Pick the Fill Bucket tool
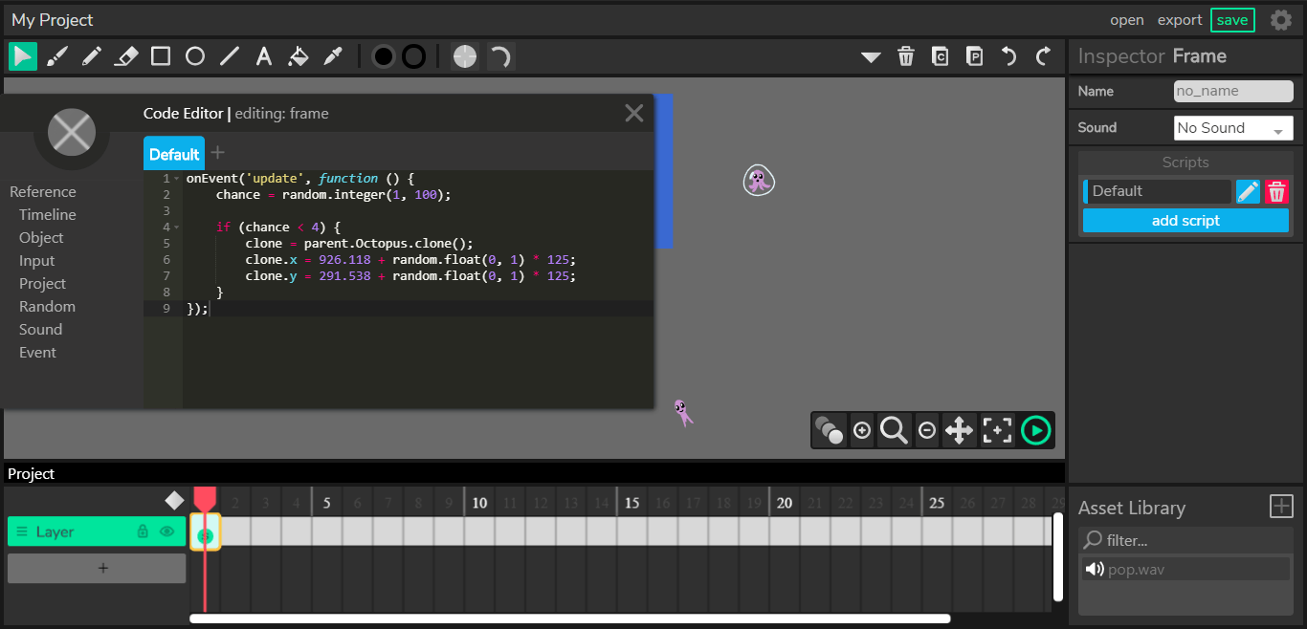The width and height of the screenshot is (1307, 629). [299, 56]
